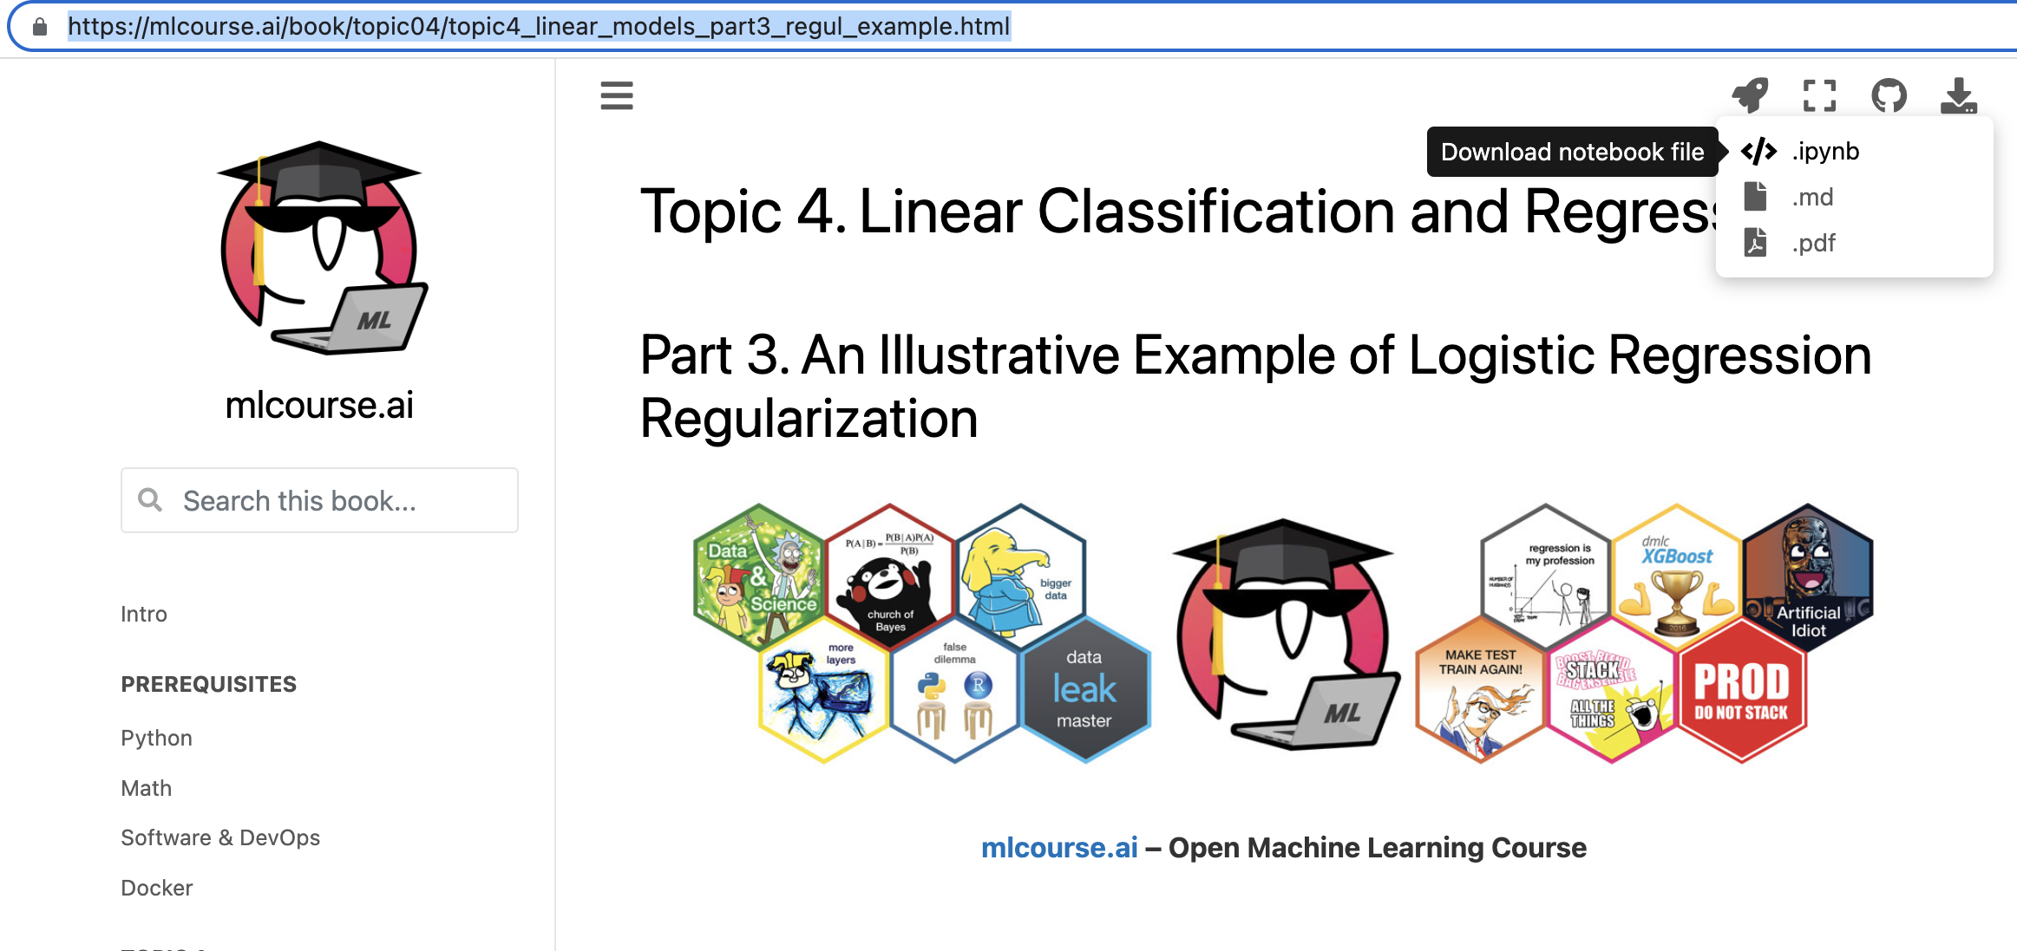Click the URL in the browser address bar

point(539,27)
